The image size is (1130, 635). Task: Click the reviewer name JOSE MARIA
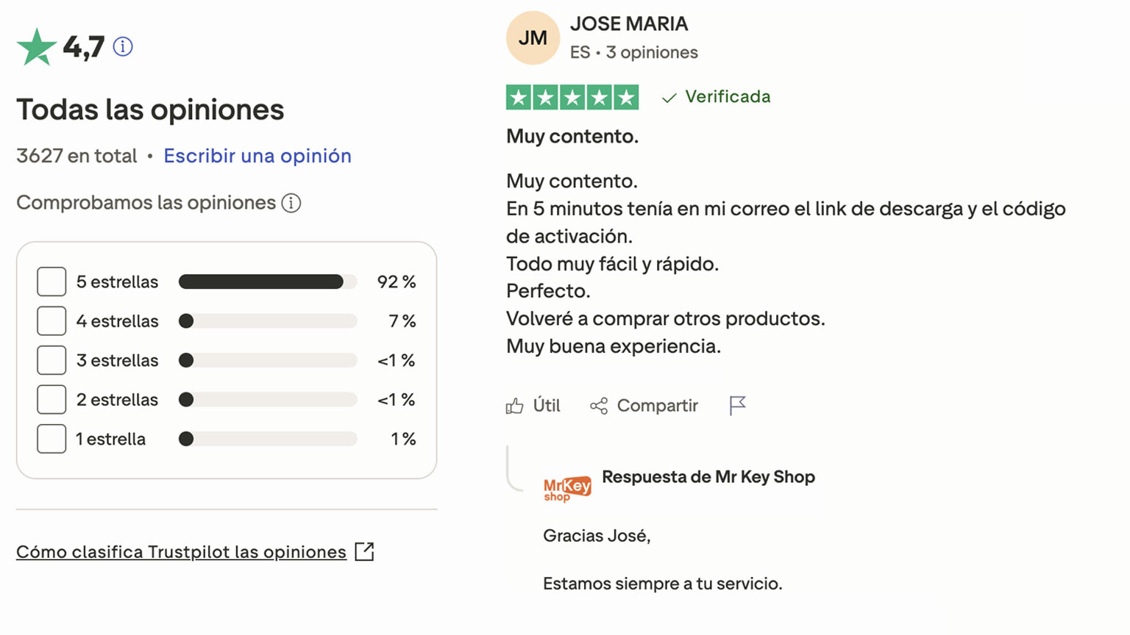[x=629, y=24]
